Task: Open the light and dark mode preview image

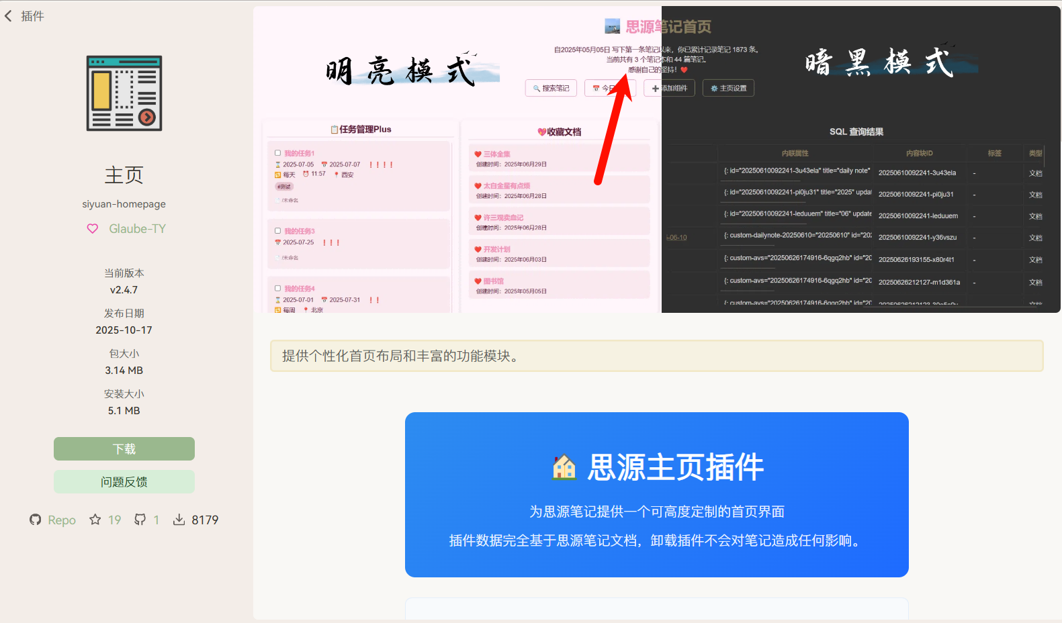Action: [657, 160]
